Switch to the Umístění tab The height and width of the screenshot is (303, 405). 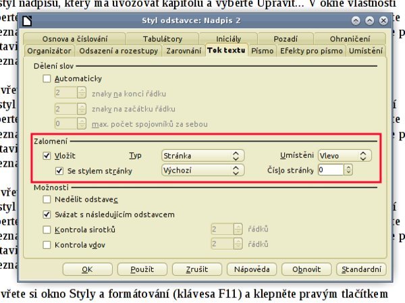click(x=366, y=51)
